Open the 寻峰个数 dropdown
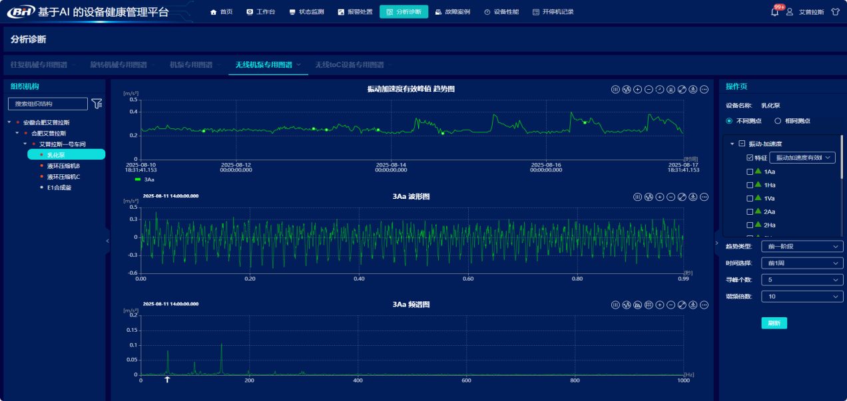 coord(802,280)
